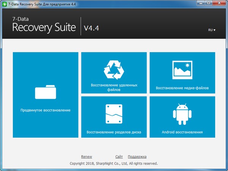
Task: Click the Android robot icon
Action: (x=182, y=114)
